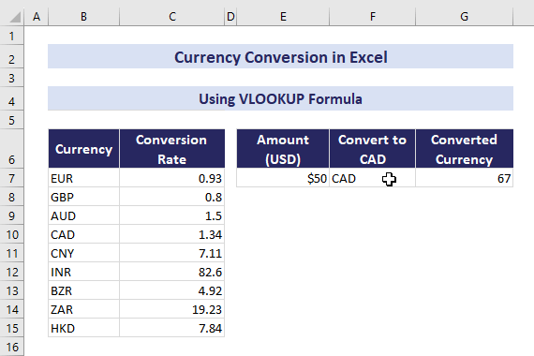534x356 pixels.
Task: Select the 19.23 rate cell
Action: click(x=172, y=308)
